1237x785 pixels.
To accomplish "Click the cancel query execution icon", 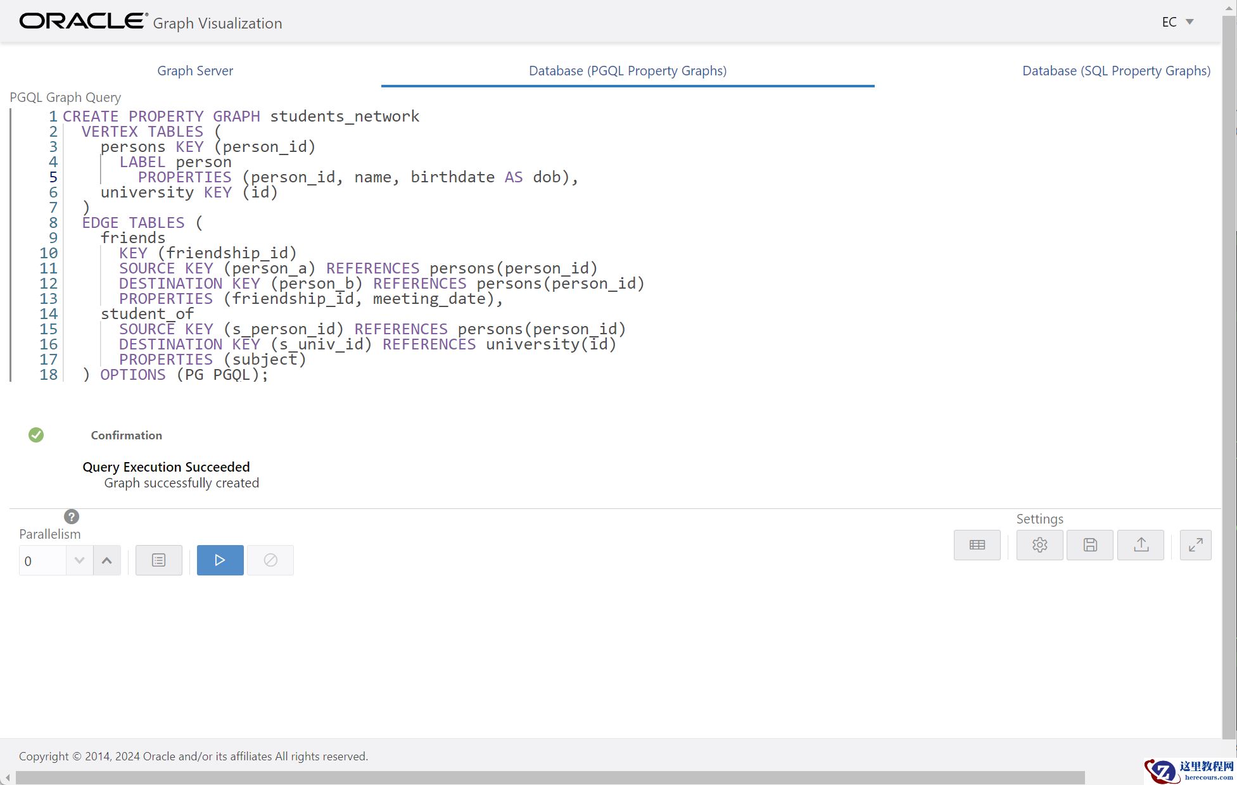I will point(270,560).
